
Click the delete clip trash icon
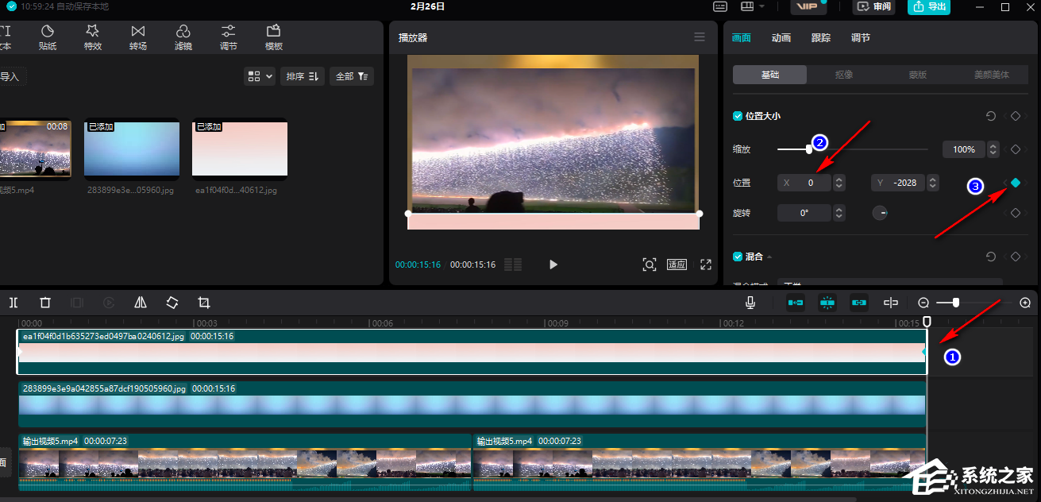click(x=45, y=303)
